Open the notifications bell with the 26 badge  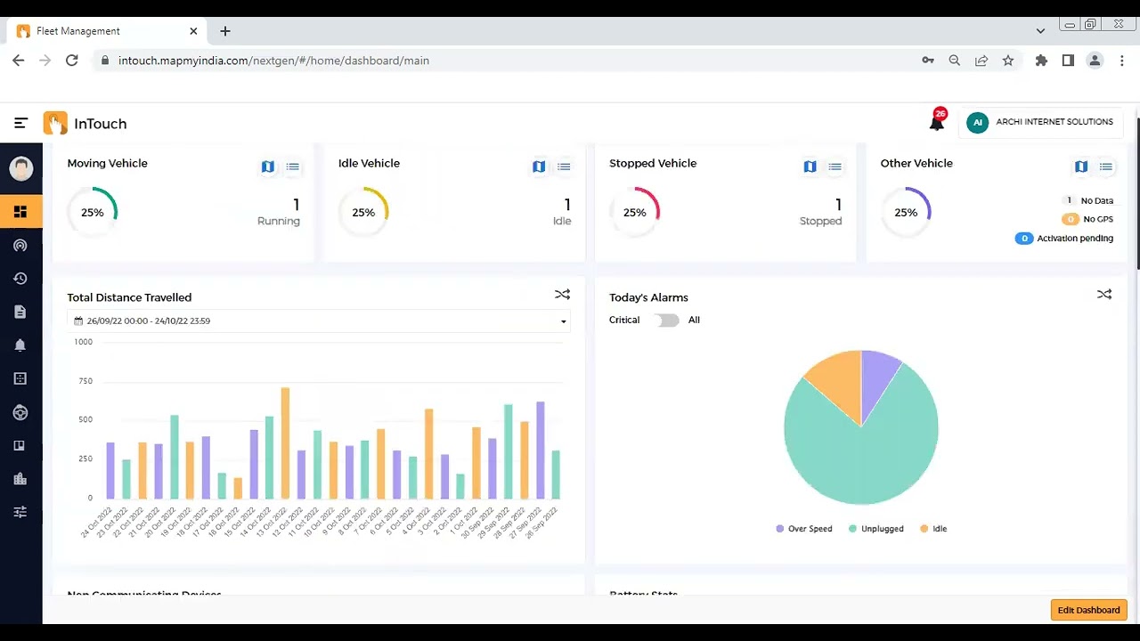pos(936,123)
